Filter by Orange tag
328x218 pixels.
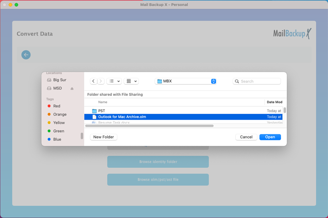click(x=60, y=114)
